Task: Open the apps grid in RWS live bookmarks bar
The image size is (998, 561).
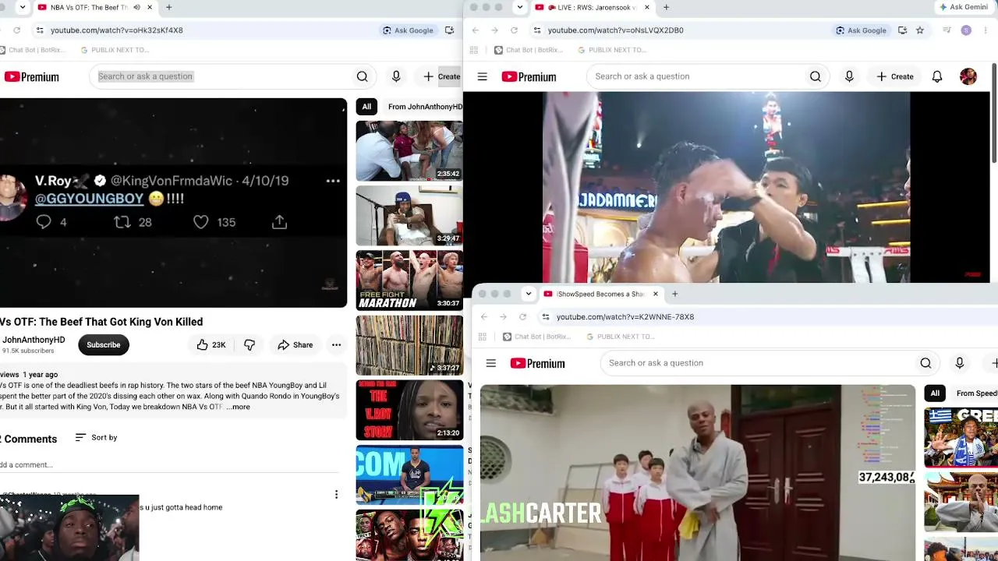Action: click(473, 50)
